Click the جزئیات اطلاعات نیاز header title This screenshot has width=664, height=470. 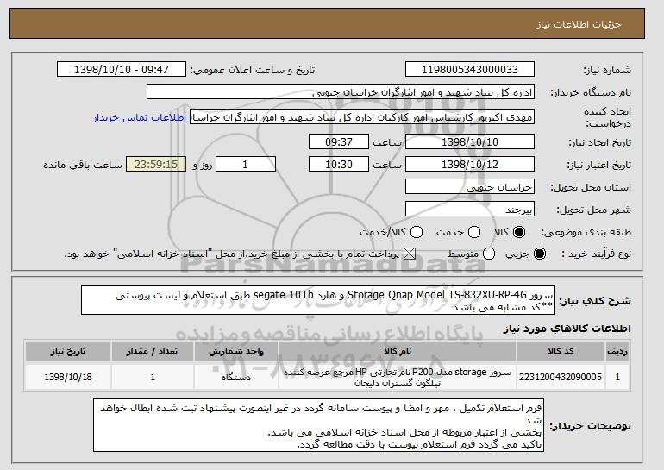579,24
